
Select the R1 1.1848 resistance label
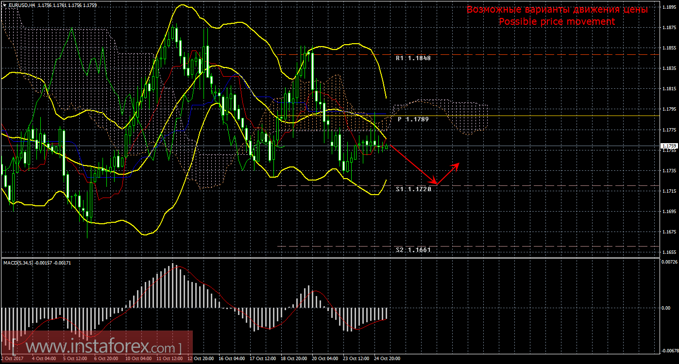[x=413, y=58]
